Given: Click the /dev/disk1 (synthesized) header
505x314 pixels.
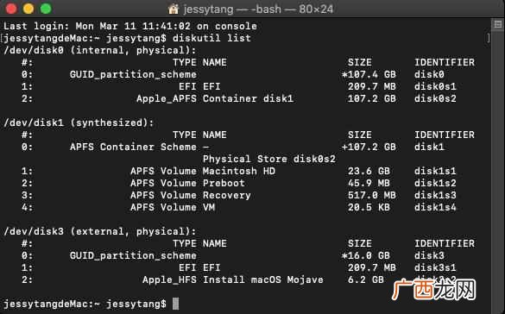Looking at the screenshot, I should [x=79, y=122].
